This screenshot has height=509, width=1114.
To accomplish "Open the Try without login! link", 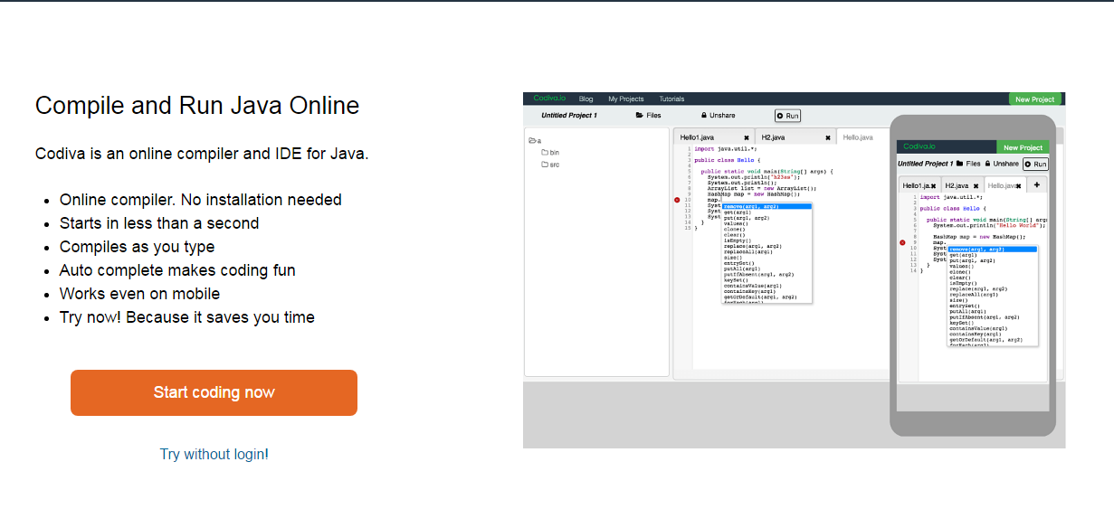I will 214,454.
